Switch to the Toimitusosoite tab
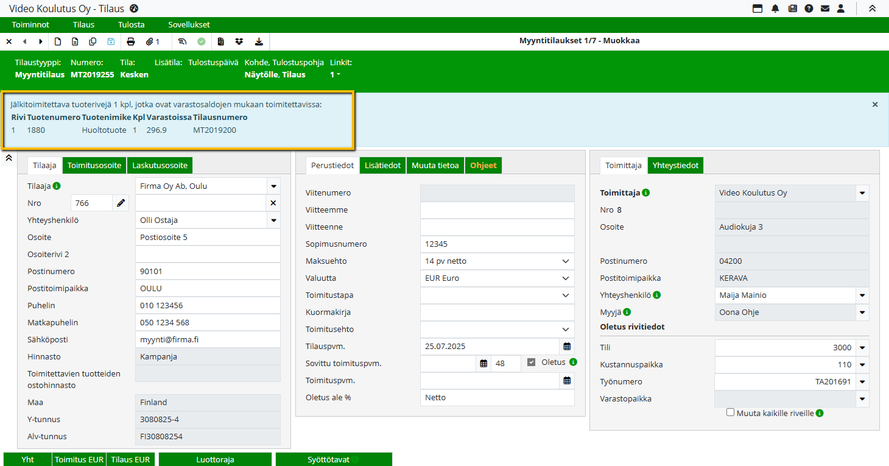 click(95, 165)
